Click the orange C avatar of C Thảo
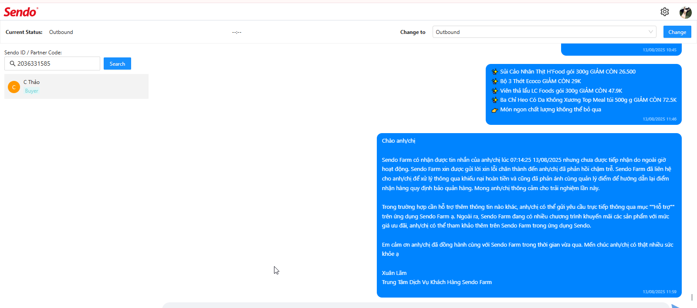Viewport: 697px width, 308px height. (14, 87)
